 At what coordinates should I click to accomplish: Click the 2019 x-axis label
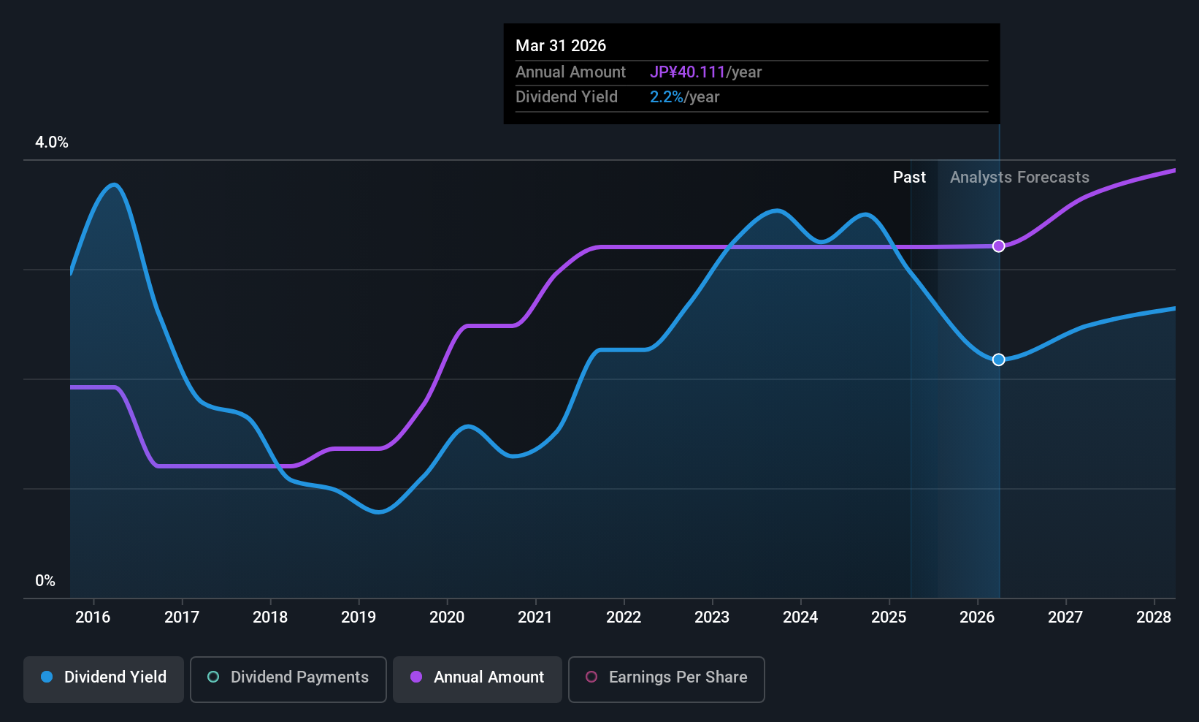[x=359, y=617]
